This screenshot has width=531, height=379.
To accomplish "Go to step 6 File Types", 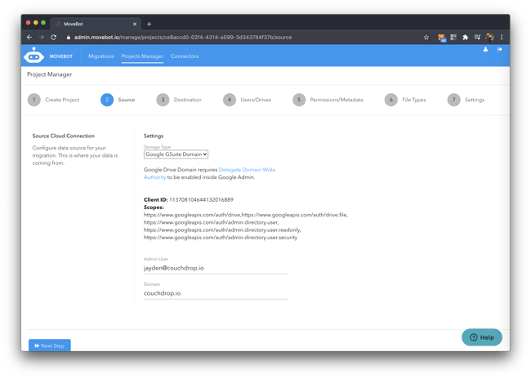I will [x=407, y=100].
